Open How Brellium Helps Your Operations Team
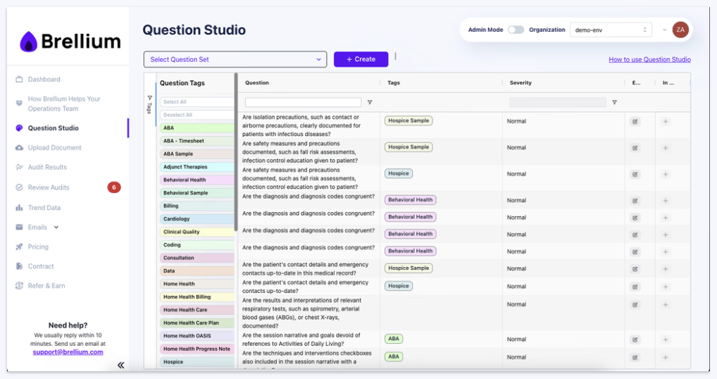 63,104
